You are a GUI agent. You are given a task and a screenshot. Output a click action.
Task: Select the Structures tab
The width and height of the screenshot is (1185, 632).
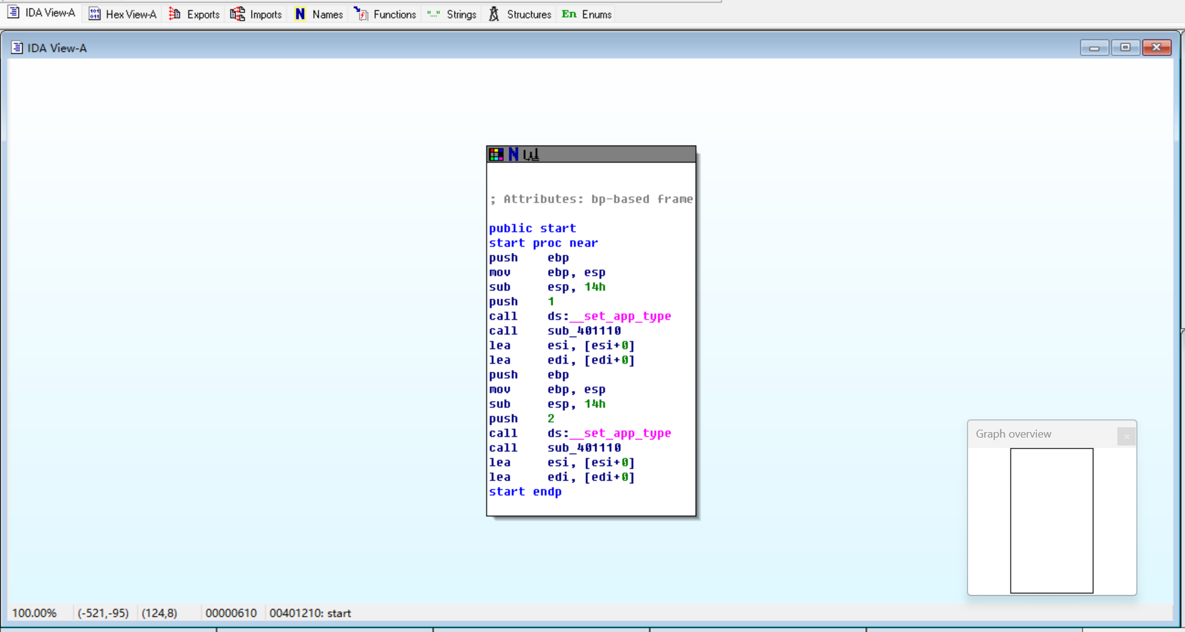[x=520, y=14]
